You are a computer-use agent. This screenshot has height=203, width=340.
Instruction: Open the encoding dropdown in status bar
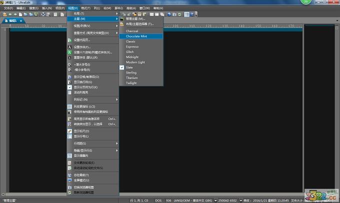[x=215, y=200]
